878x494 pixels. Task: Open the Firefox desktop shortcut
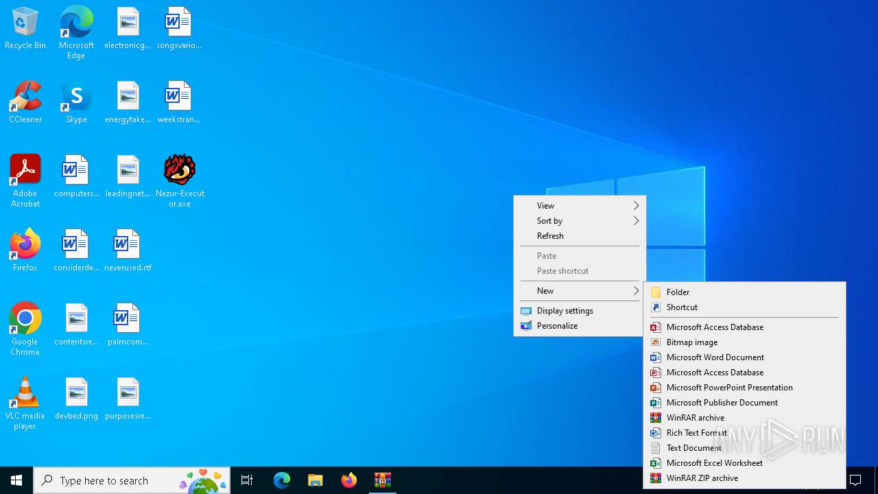tap(25, 251)
